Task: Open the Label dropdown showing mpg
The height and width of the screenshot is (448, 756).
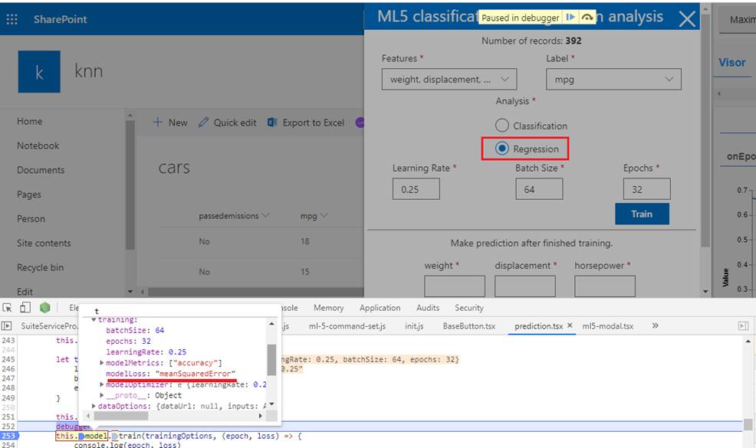Action: click(613, 80)
